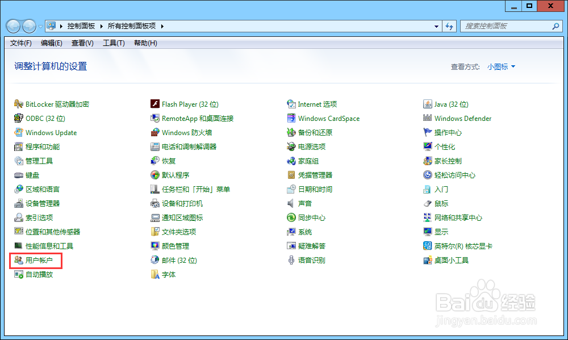
Task: Click the Internet 选项 icon
Action: pos(291,104)
